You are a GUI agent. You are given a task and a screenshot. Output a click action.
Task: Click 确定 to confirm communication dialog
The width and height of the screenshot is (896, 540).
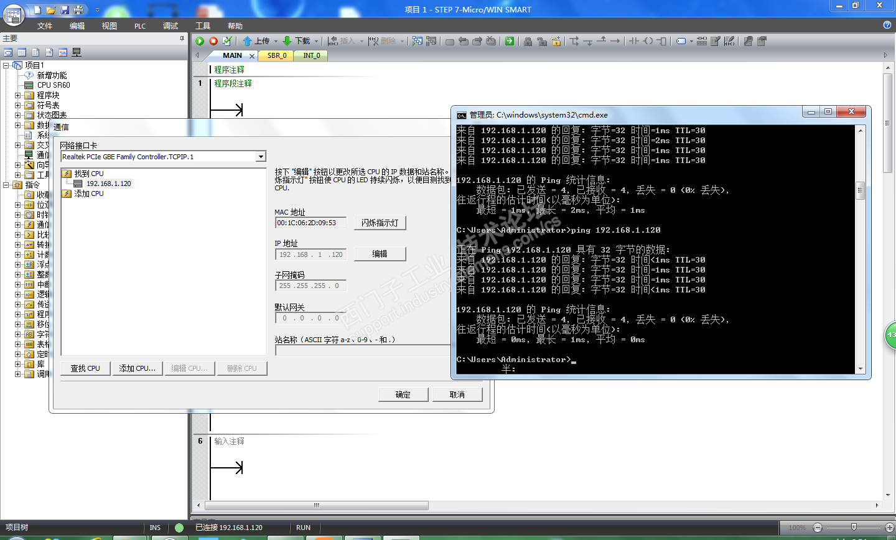coord(403,394)
